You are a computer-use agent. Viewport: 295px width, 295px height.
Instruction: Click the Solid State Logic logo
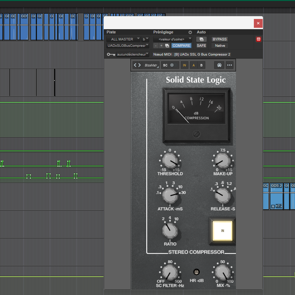coord(195,80)
